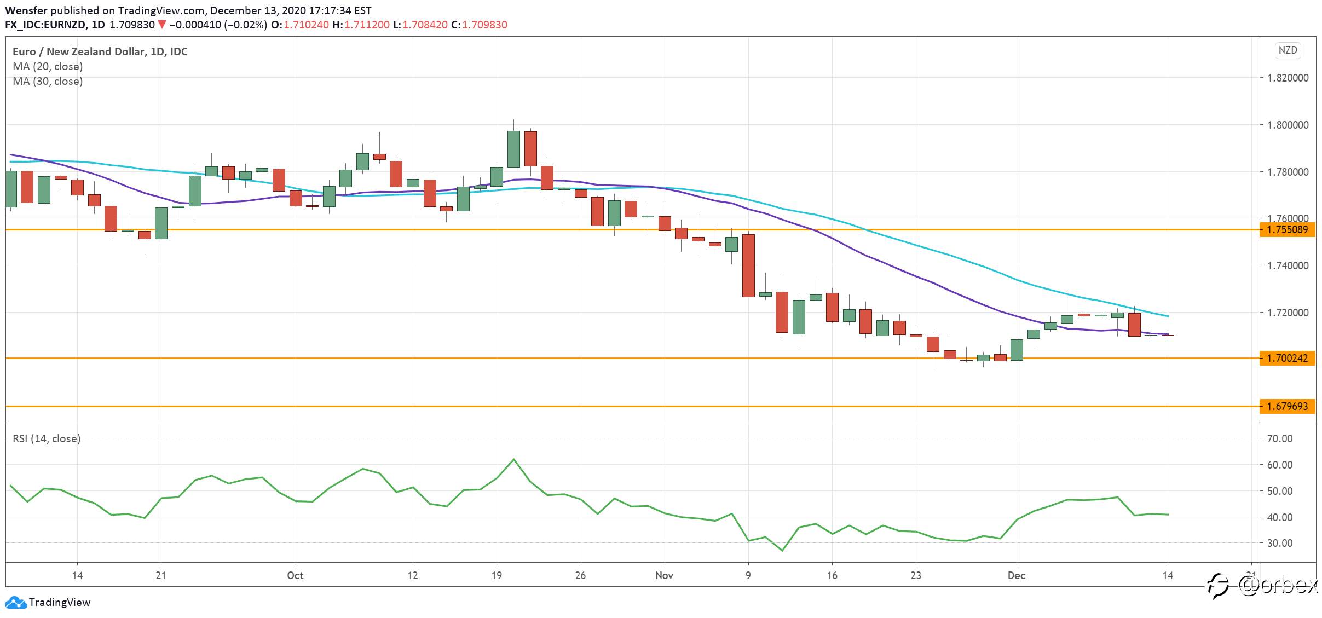Click the 1D timeframe text in the header
The height and width of the screenshot is (618, 1322).
[98, 25]
